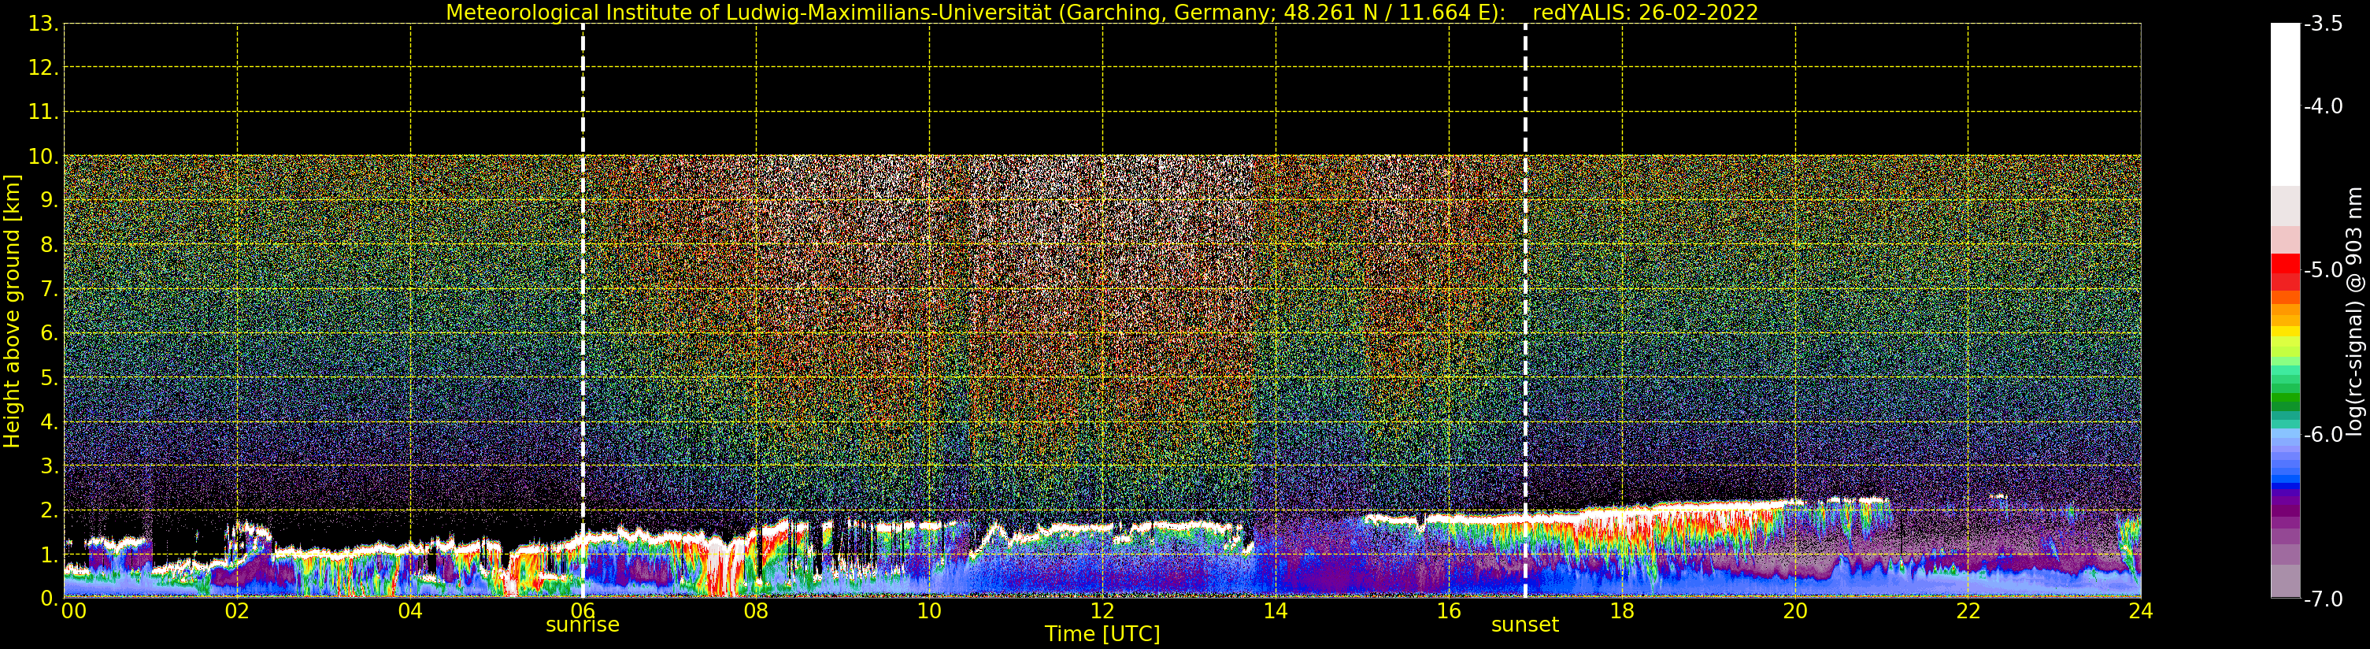Click the colorbar value '-4.0'
Screen dimensions: 2370x649
point(2323,106)
